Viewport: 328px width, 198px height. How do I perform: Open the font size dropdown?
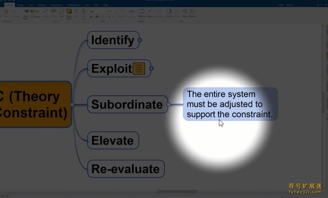pos(115,11)
